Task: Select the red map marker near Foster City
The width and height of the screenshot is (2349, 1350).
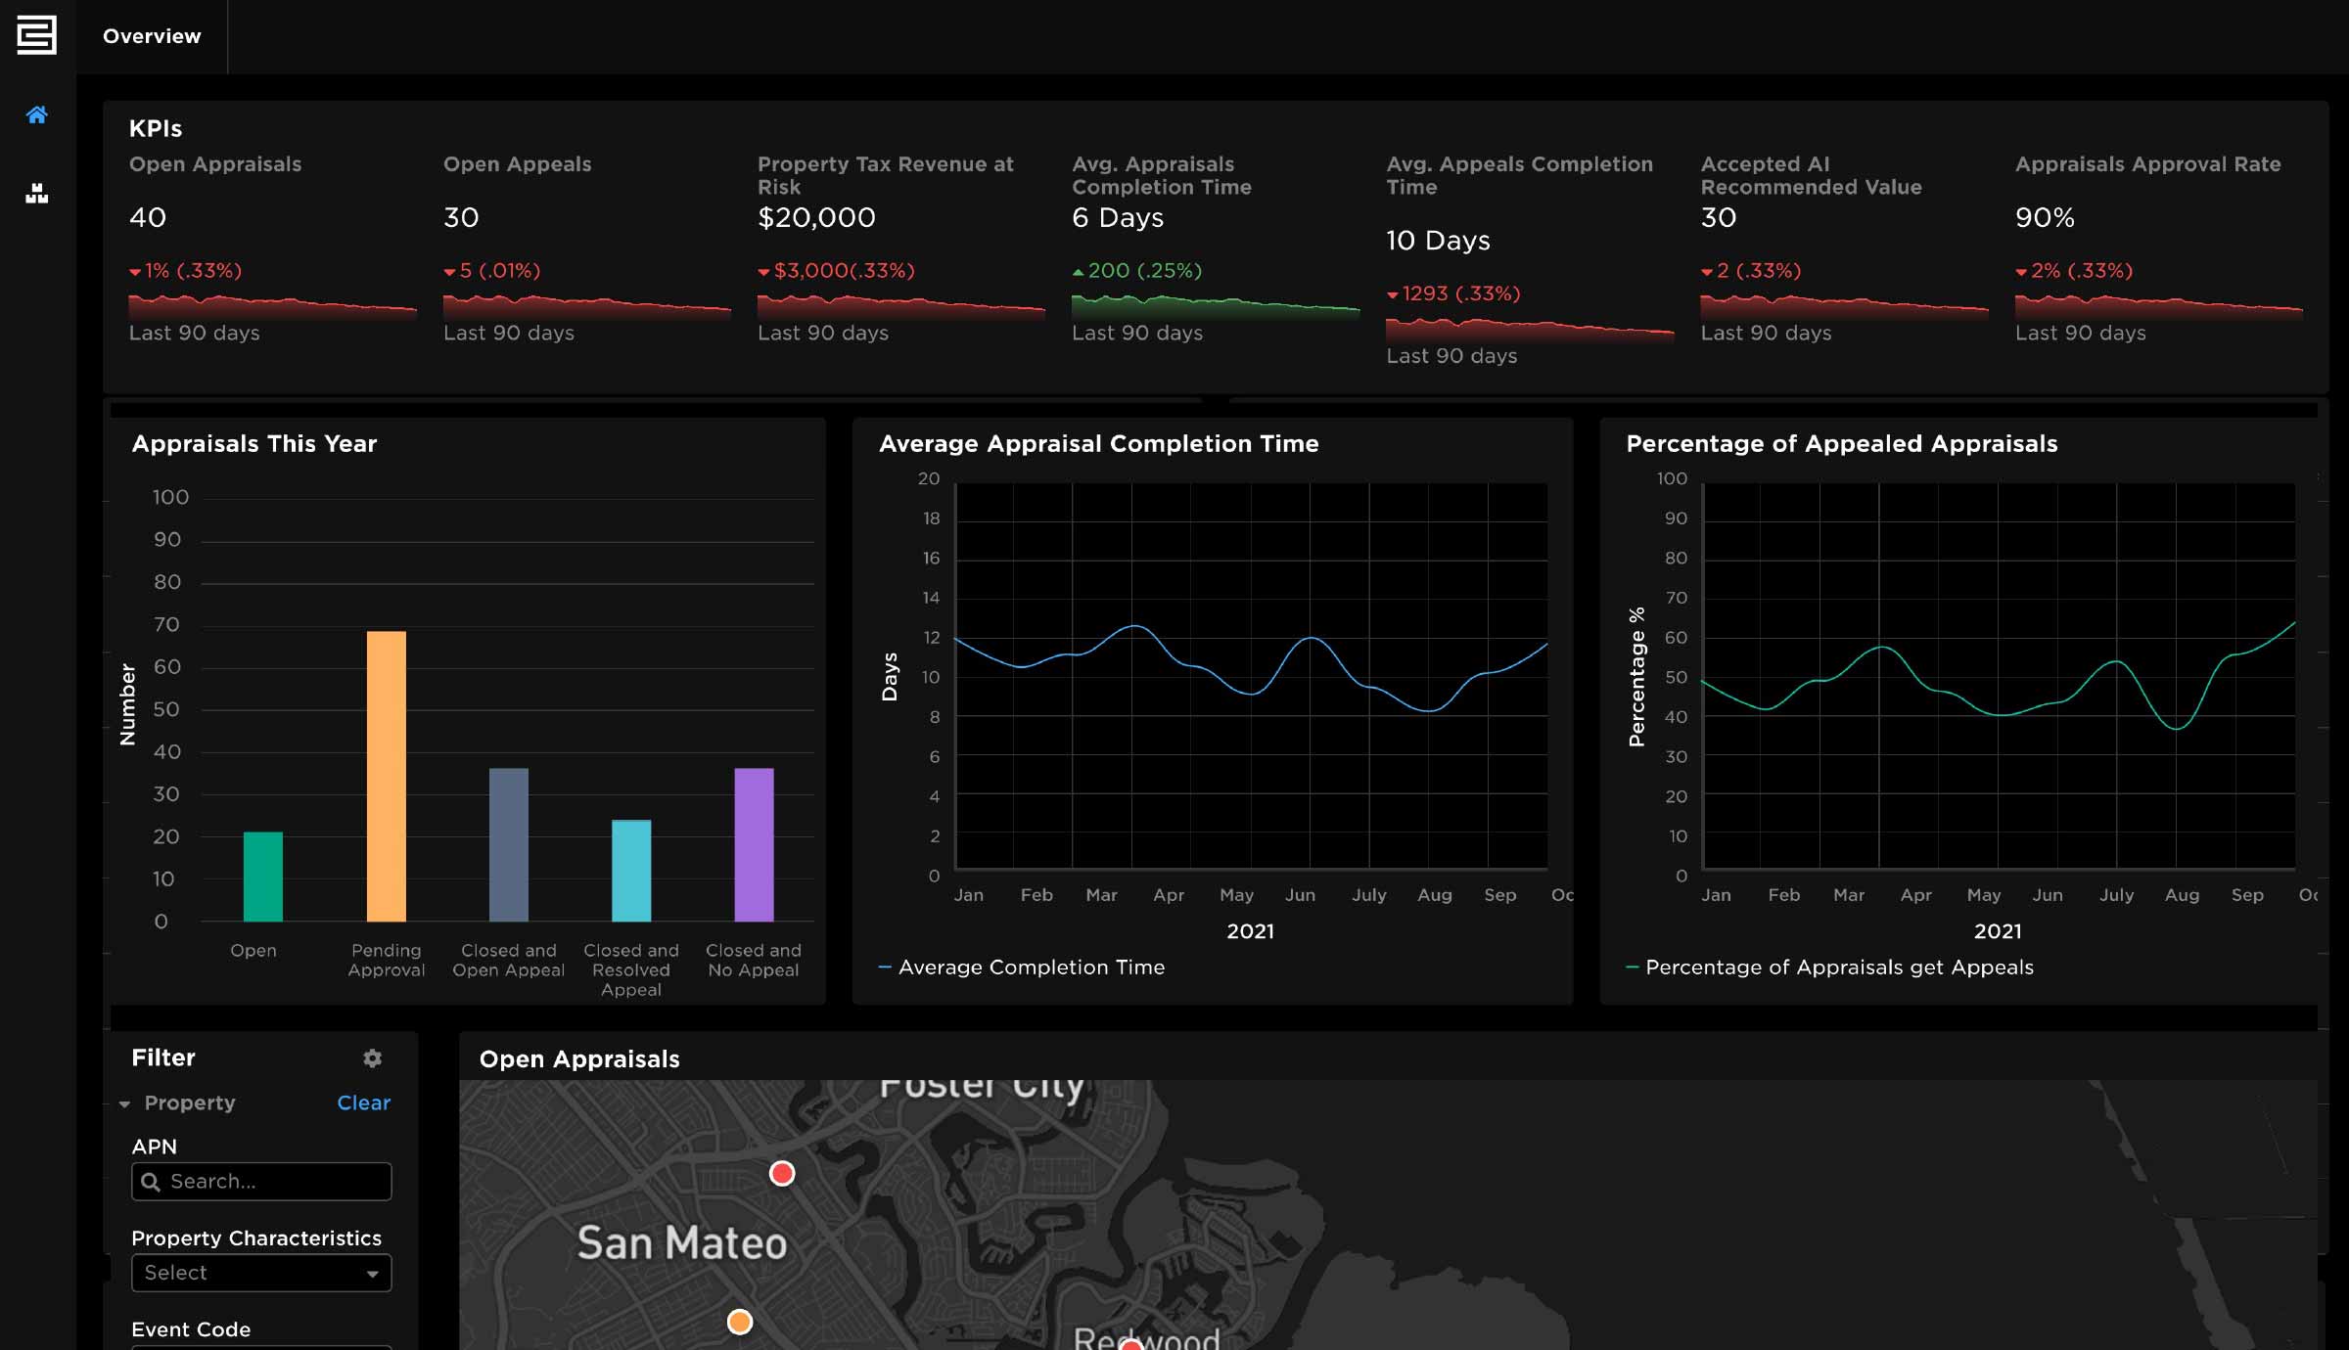Action: [782, 1172]
